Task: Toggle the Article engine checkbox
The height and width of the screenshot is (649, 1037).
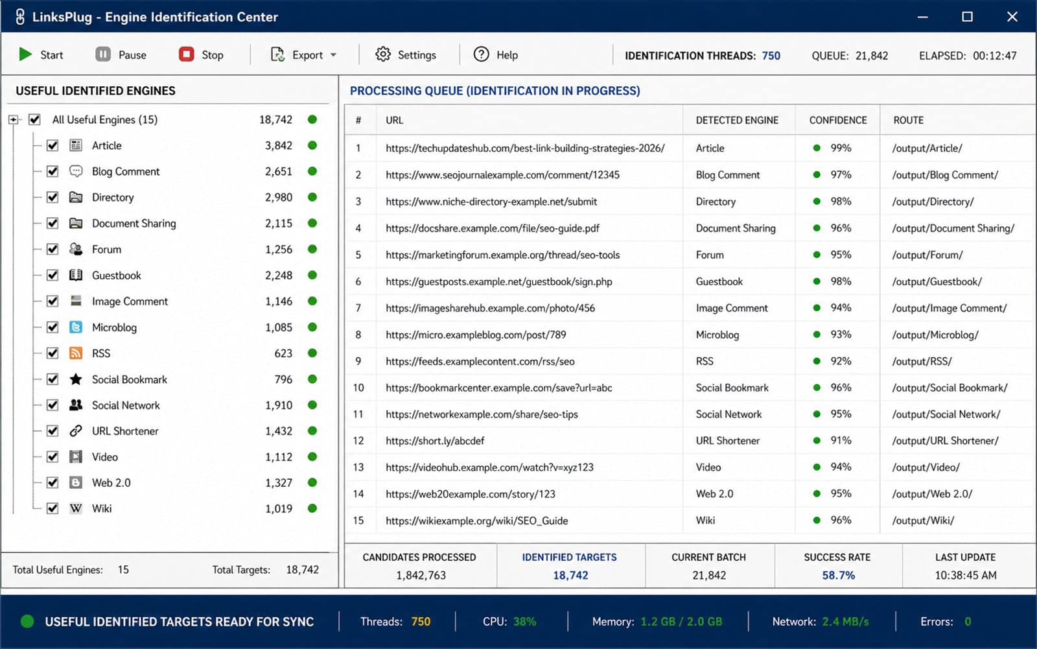Action: click(52, 145)
